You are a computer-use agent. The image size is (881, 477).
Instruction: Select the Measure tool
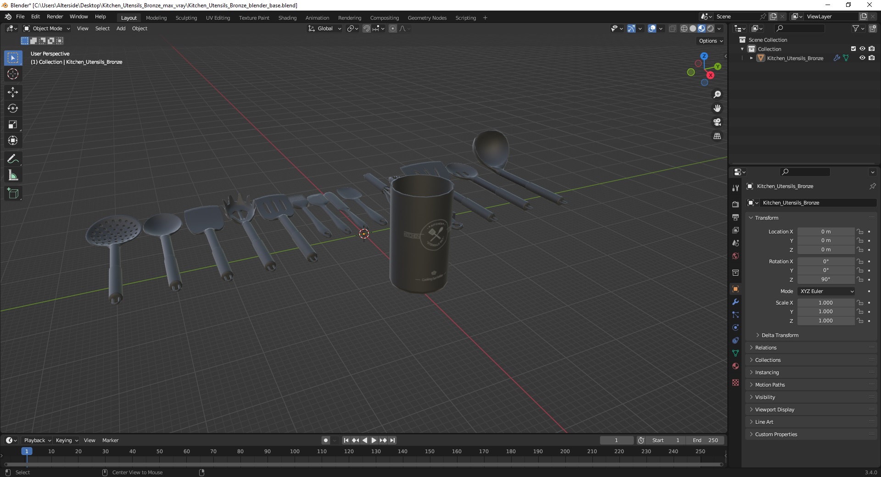coord(13,175)
